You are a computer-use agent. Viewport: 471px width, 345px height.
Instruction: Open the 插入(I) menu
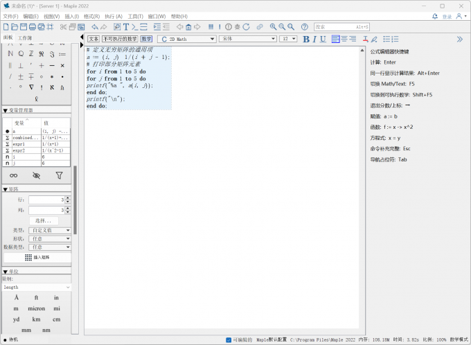[72, 16]
